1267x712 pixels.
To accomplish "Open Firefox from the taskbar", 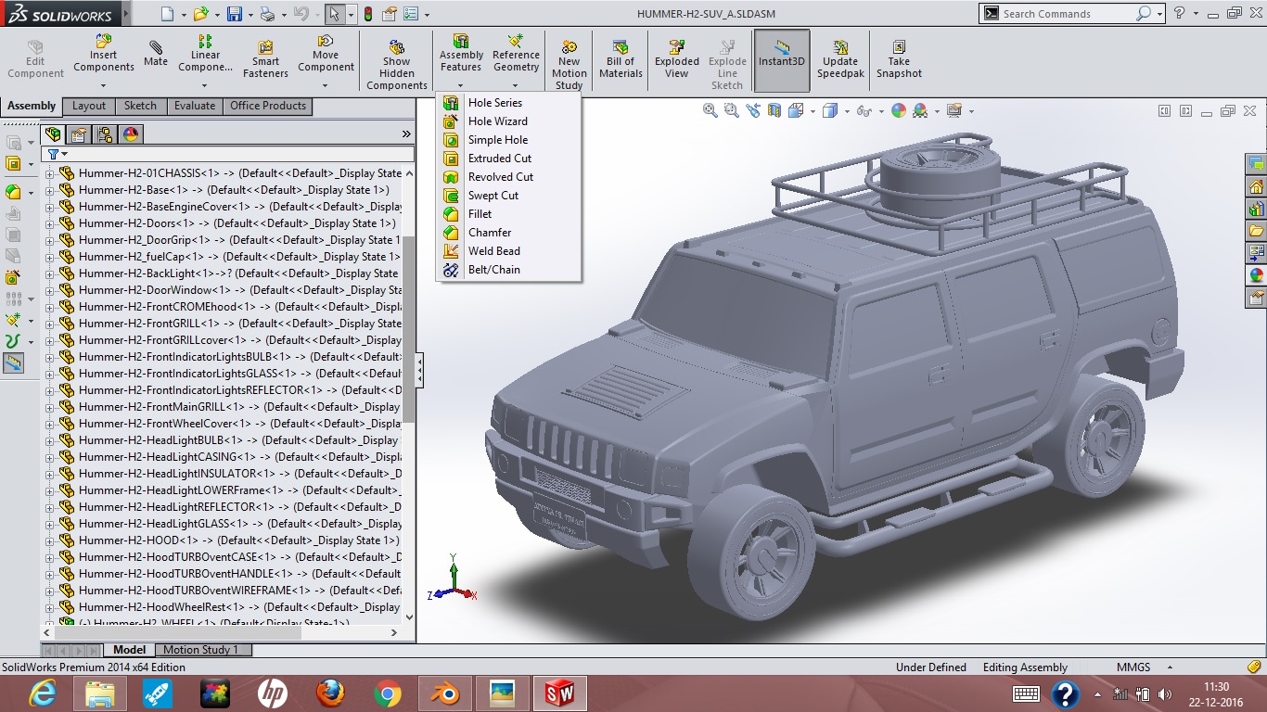I will (x=330, y=693).
